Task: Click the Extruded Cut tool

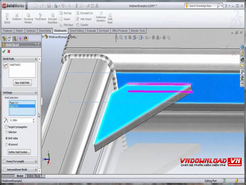Action: click(84, 13)
